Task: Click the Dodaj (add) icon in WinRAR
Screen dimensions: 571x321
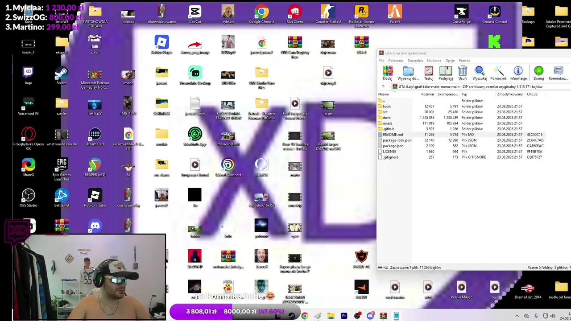Action: pyautogui.click(x=388, y=73)
